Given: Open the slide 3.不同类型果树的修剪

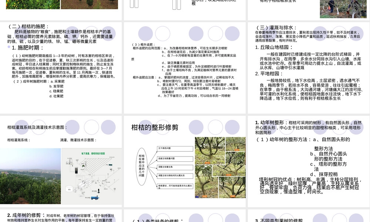Looking at the screenshot, I should click(x=309, y=216).
